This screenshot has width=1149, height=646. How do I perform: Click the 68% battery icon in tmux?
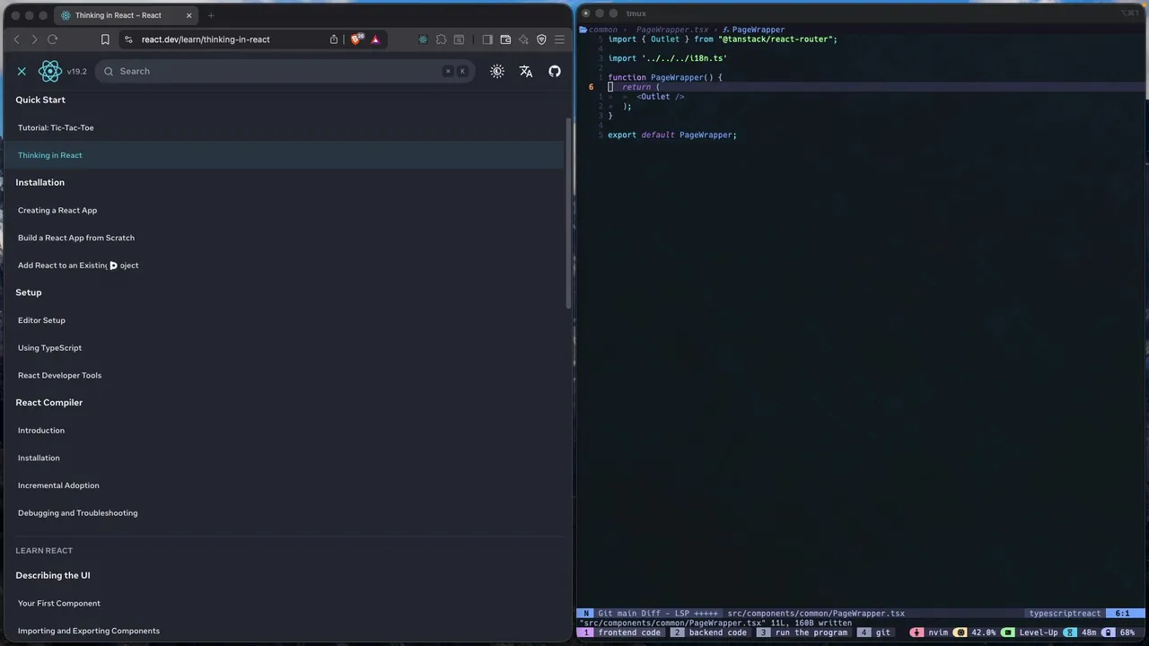1110,633
